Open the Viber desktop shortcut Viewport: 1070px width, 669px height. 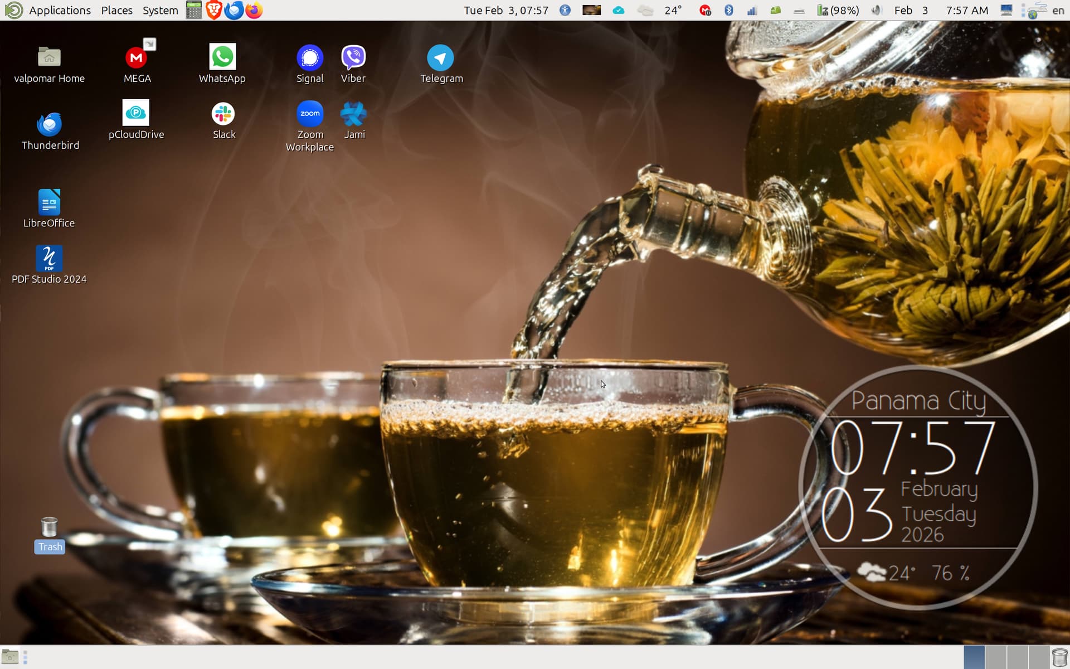pyautogui.click(x=353, y=57)
